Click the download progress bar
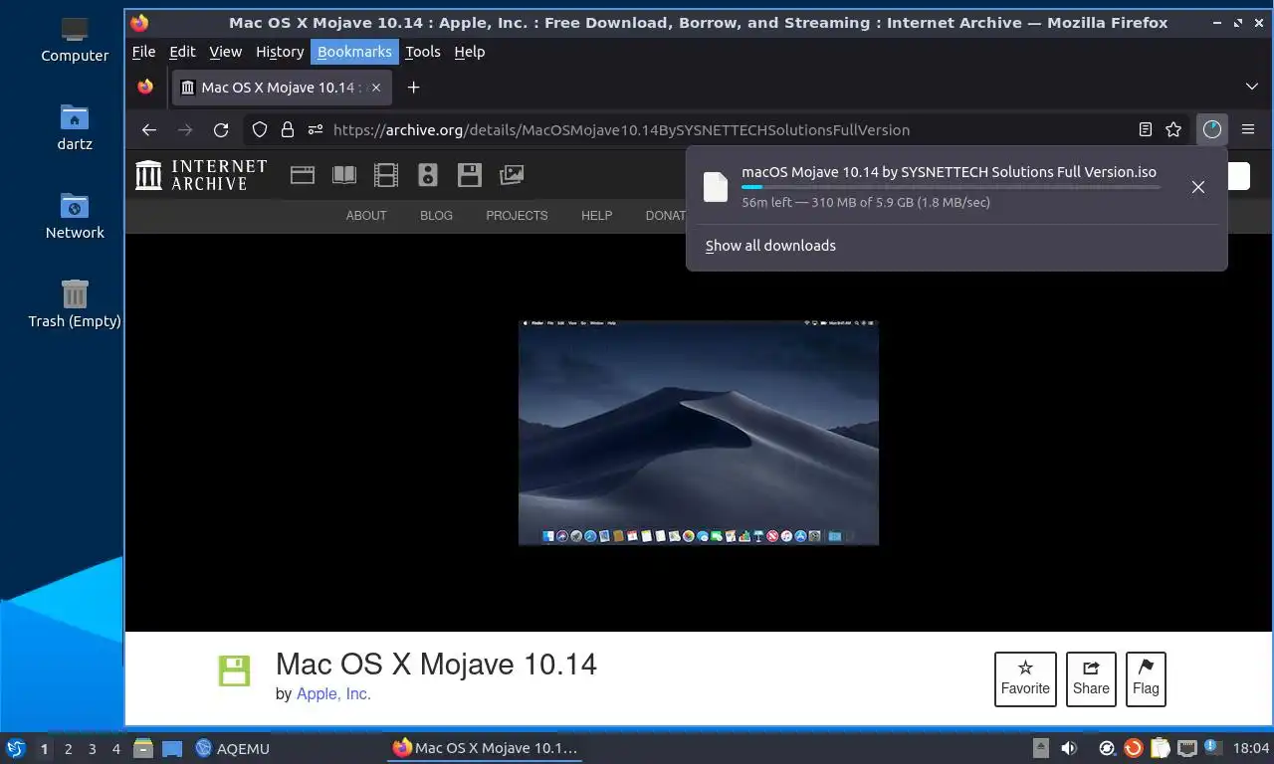The image size is (1274, 764). click(951, 187)
